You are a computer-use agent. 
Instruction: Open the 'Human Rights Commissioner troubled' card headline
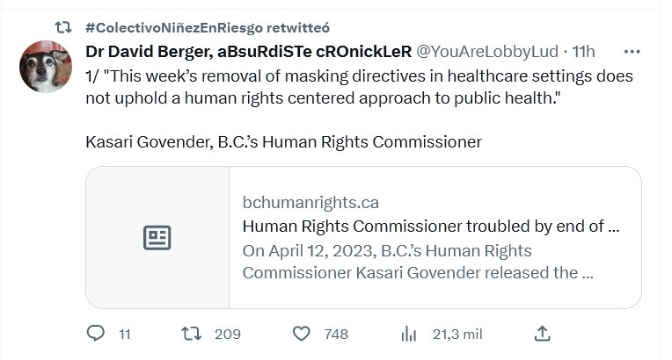[431, 227]
